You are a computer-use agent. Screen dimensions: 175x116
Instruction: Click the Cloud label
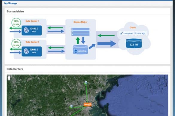(x=133, y=27)
